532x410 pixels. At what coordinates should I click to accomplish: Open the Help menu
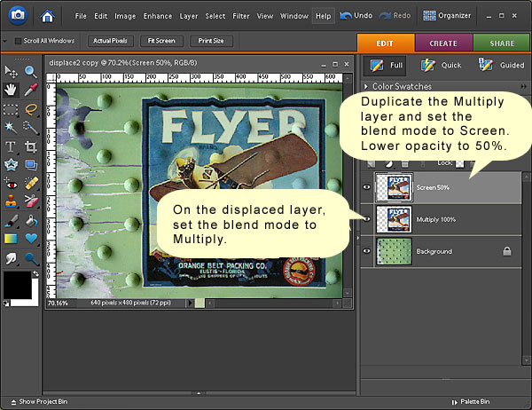[324, 16]
